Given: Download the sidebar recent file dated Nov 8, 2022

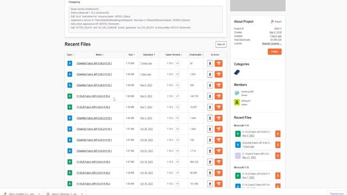Looking at the screenshot, I should pyautogui.click(x=278, y=134).
